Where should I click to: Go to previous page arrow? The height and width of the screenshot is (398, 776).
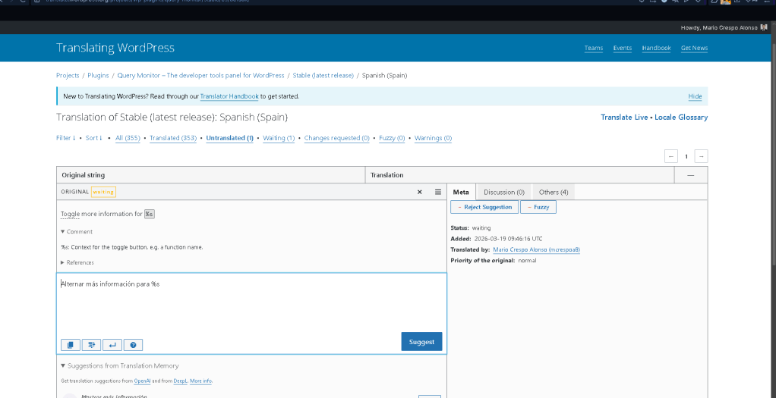(671, 156)
